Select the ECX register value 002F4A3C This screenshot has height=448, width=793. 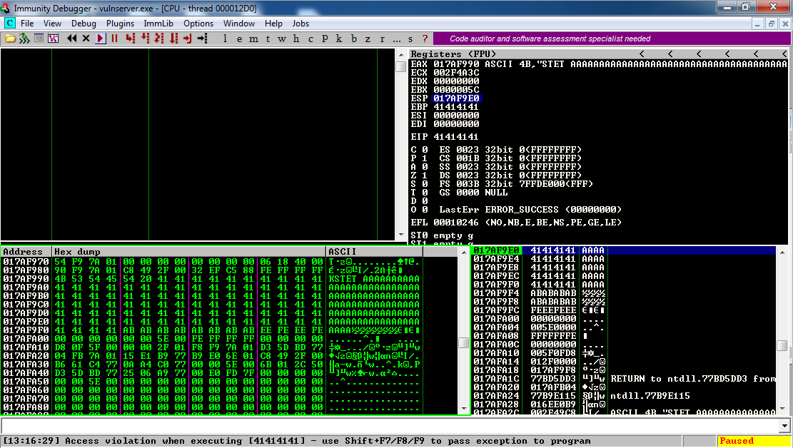point(455,73)
